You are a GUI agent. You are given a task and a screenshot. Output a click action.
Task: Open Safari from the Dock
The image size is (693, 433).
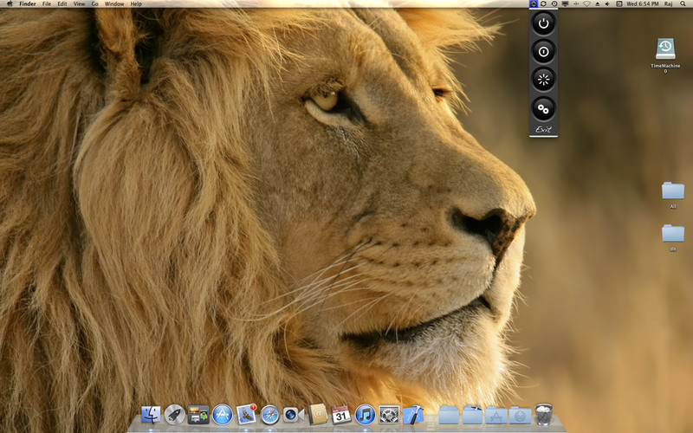(x=270, y=415)
